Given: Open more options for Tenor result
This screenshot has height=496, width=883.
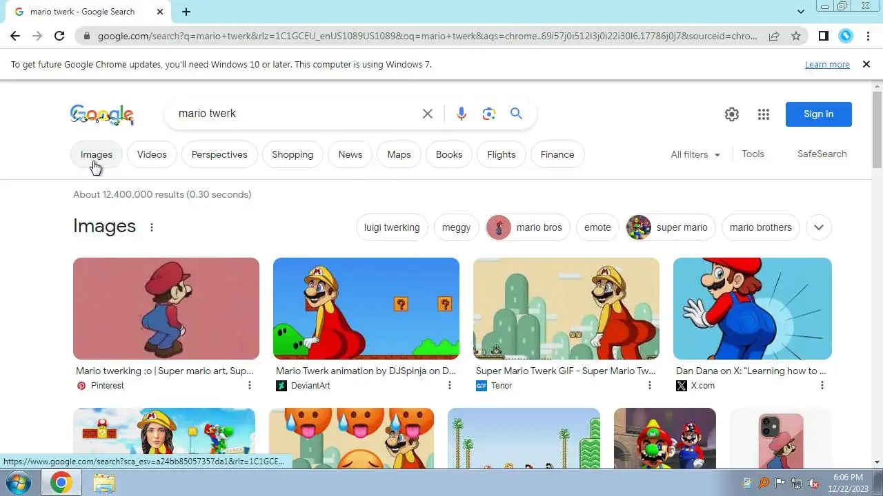Looking at the screenshot, I should (x=650, y=386).
